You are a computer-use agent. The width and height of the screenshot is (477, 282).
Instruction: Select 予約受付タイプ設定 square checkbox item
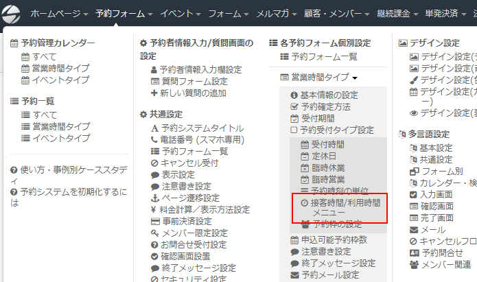331,130
